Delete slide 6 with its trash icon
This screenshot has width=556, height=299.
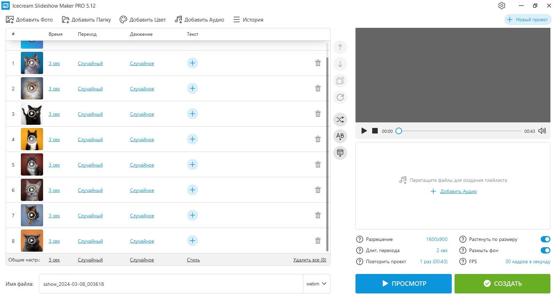[318, 190]
